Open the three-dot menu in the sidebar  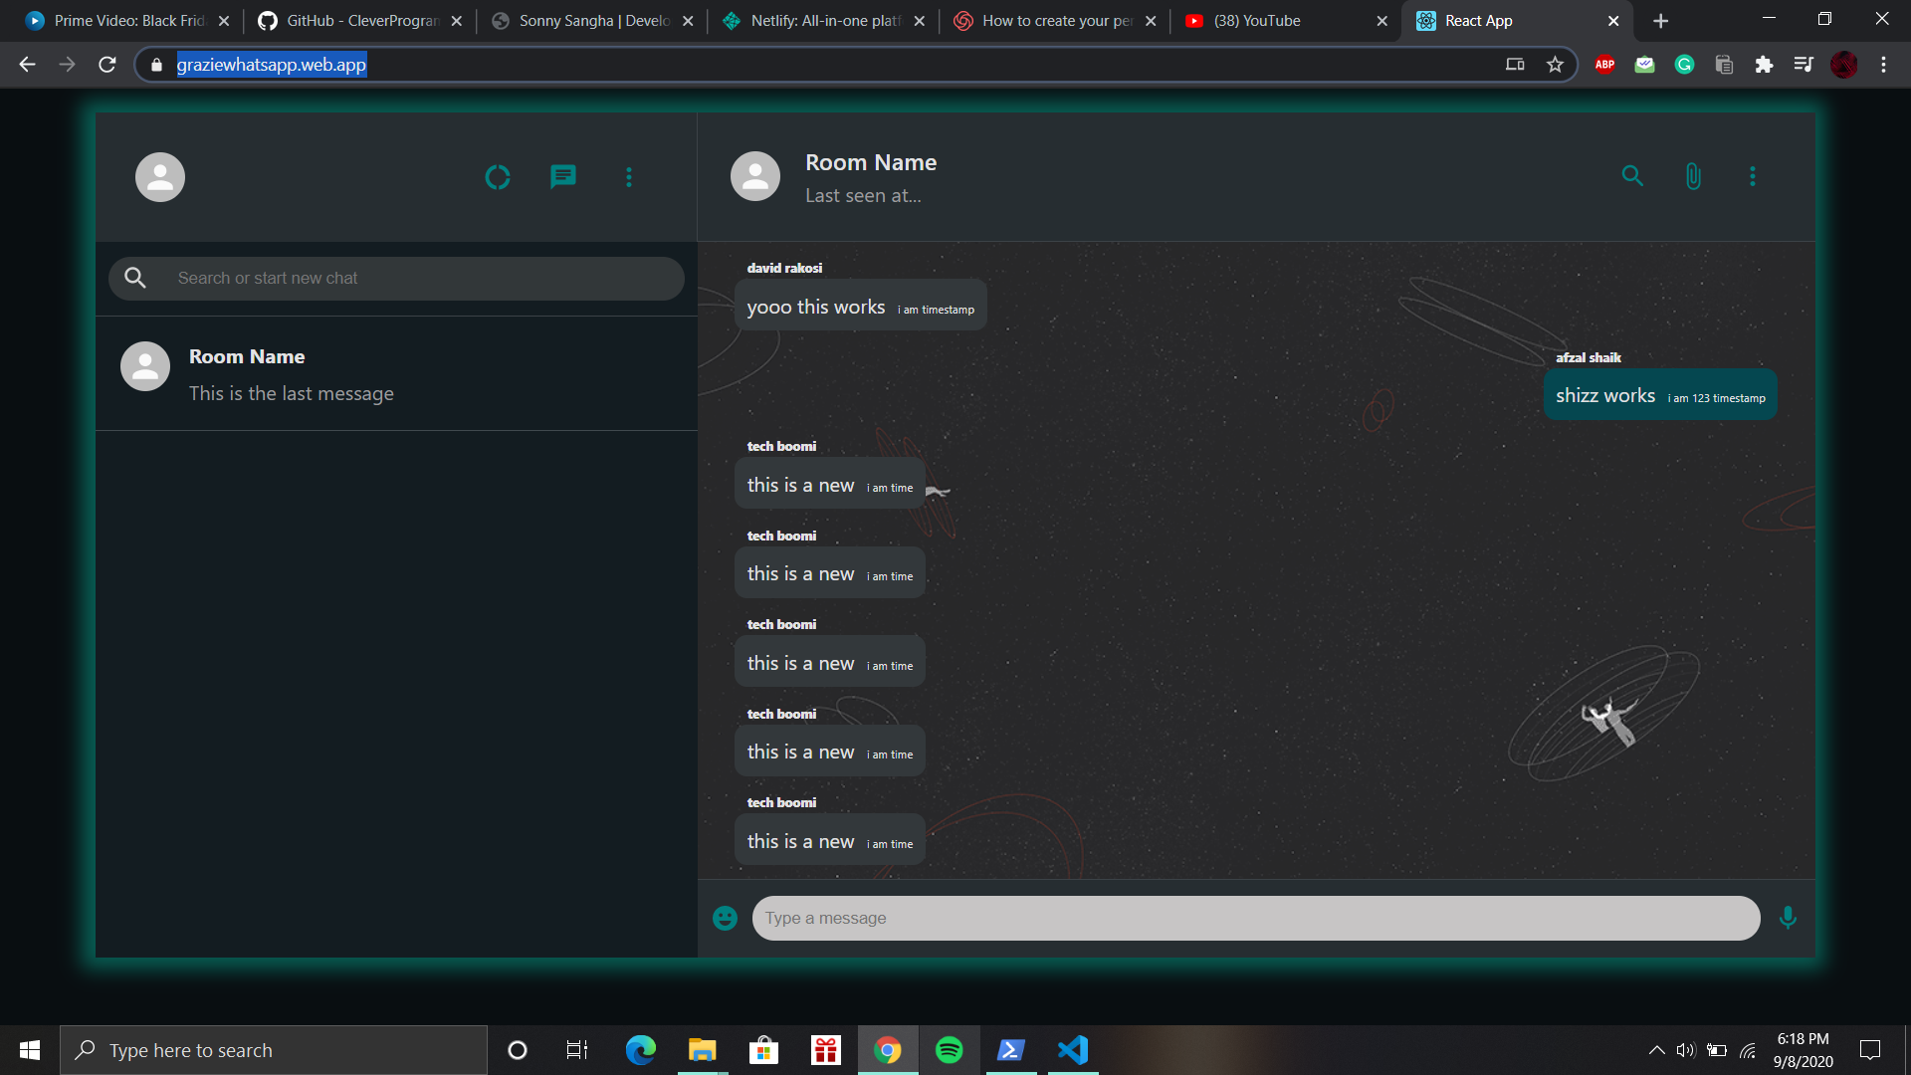tap(628, 176)
